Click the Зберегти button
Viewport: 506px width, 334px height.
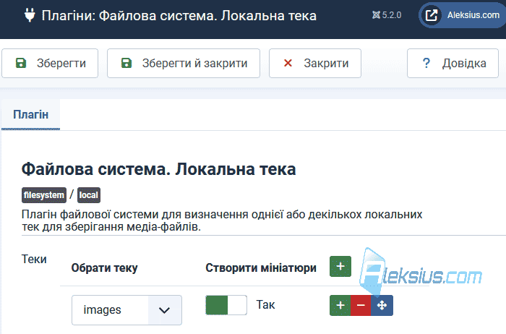[50, 63]
